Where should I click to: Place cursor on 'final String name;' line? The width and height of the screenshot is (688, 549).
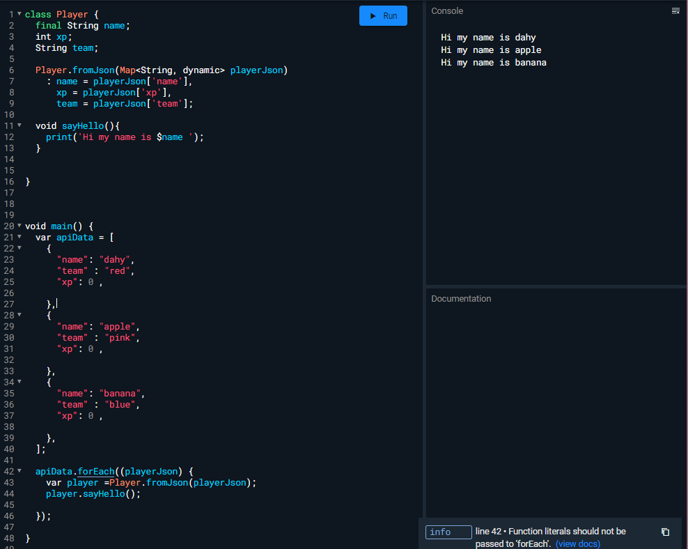coord(82,26)
